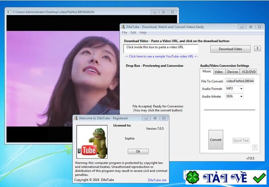Image resolution: width=269 pixels, height=187 pixels.
Task: Click the video preview in the player window
Action: (63, 79)
